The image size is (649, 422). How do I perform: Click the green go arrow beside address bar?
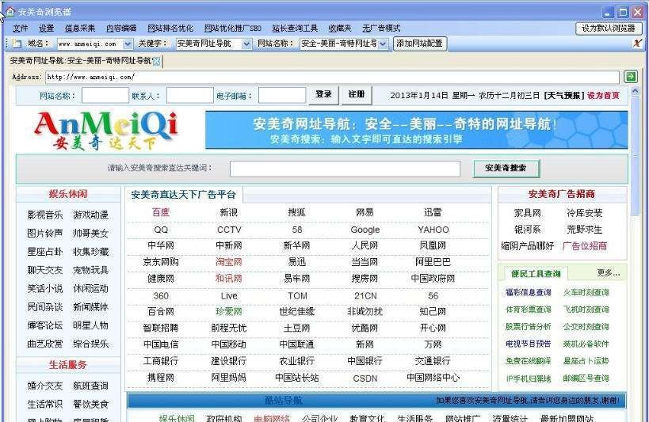tap(630, 77)
